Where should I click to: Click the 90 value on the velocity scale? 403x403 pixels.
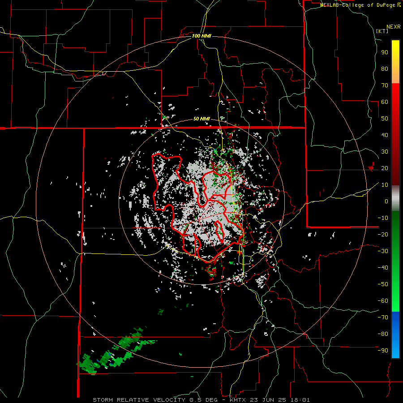[385, 52]
